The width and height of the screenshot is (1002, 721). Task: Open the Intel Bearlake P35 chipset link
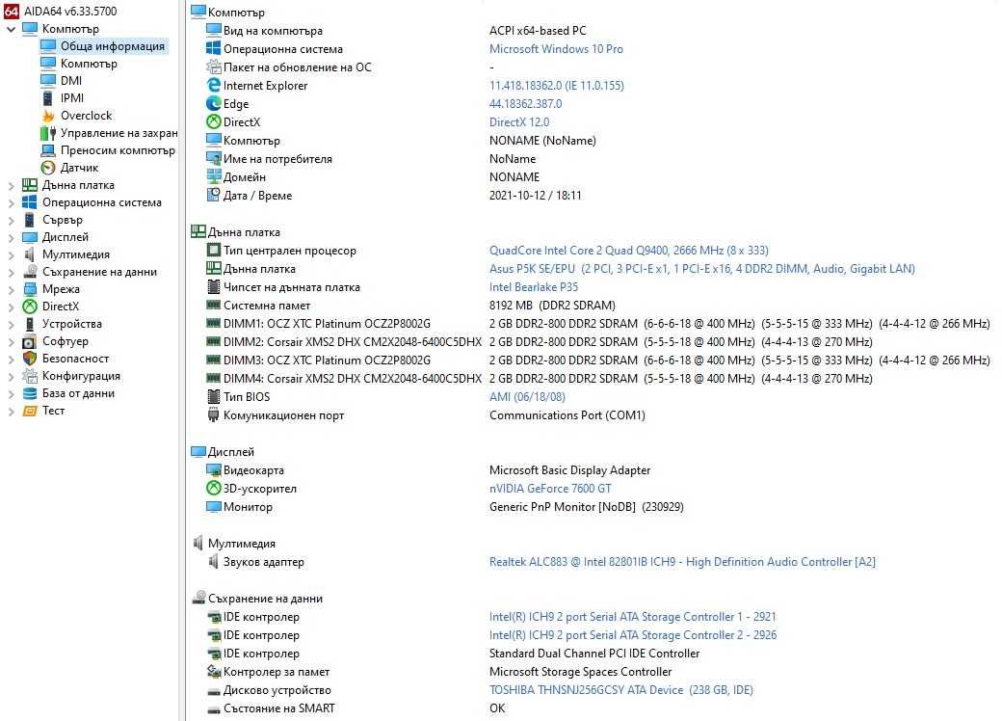click(534, 287)
